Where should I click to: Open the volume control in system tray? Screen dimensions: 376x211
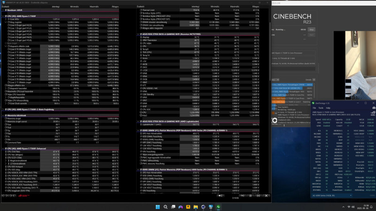coord(353,207)
